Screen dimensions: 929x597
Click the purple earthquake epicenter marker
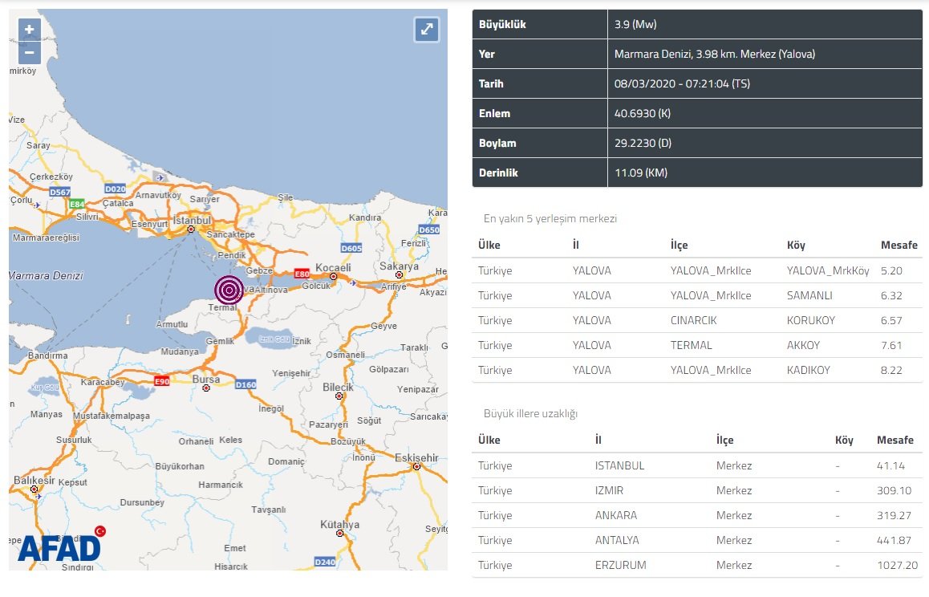229,289
